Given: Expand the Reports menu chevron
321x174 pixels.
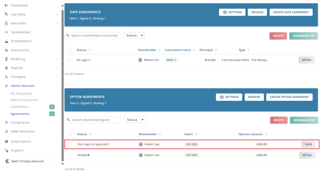Looking at the screenshot, I should (x=57, y=68).
